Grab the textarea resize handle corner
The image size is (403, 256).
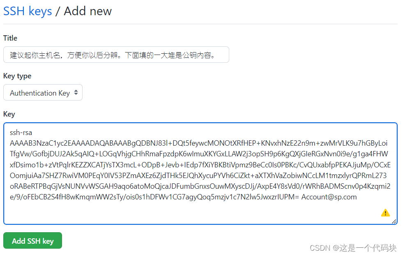(394, 222)
